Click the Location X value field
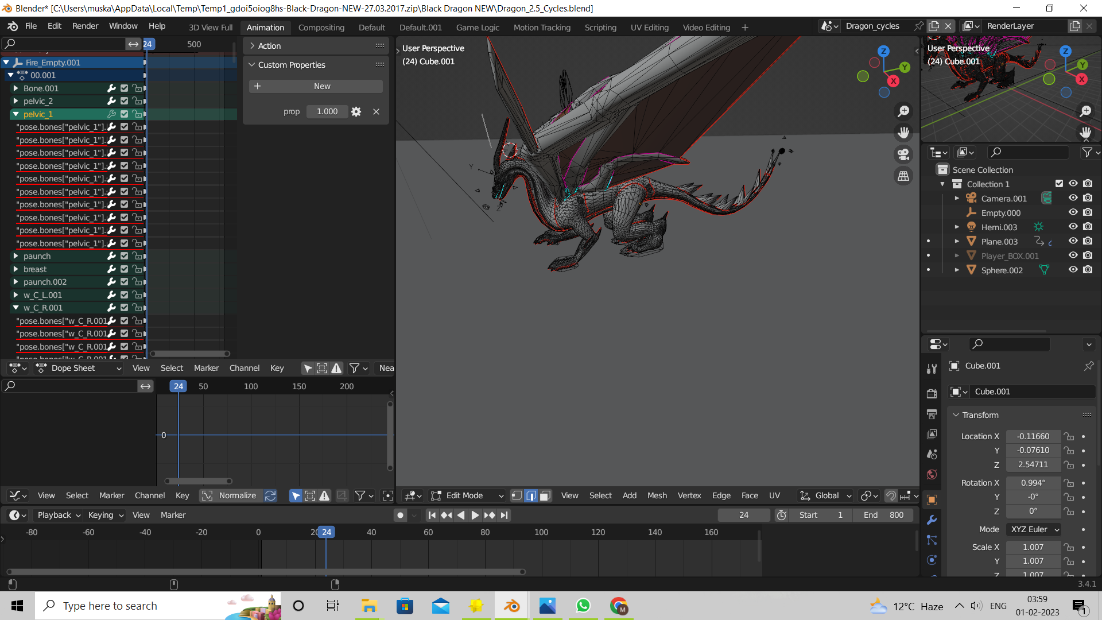The image size is (1102, 620). click(x=1033, y=437)
